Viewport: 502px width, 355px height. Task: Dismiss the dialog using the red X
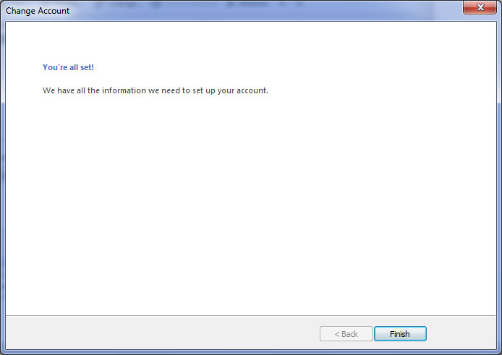[480, 7]
